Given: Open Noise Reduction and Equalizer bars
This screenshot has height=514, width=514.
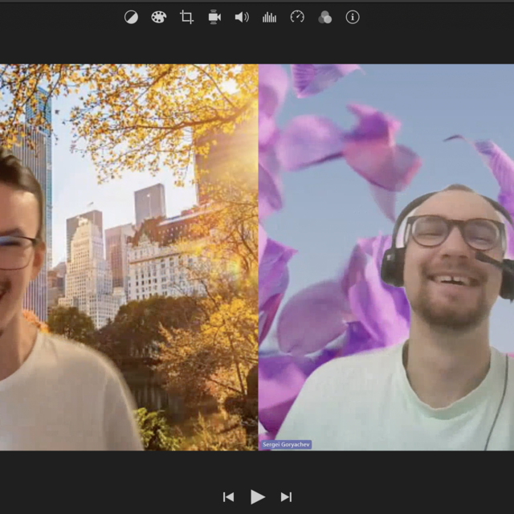Looking at the screenshot, I should coord(269,17).
